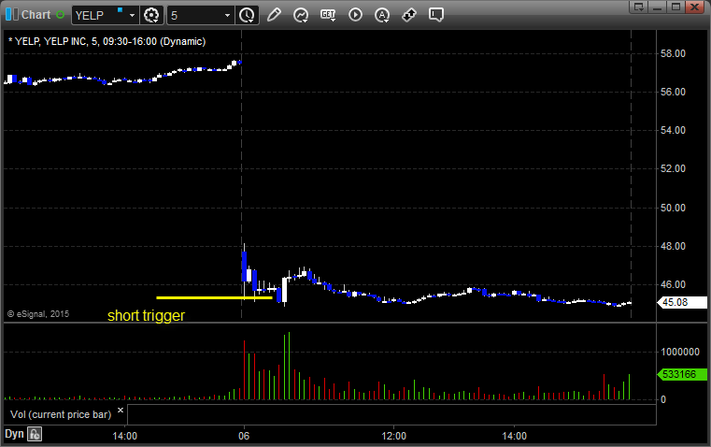The height and width of the screenshot is (447, 711).
Task: Toggle the Dyn scaling label
Action: [x=14, y=434]
